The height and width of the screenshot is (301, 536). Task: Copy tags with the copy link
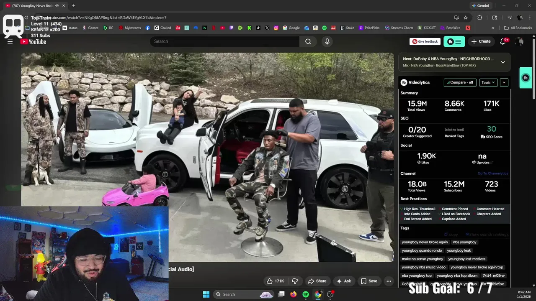[x=451, y=235]
